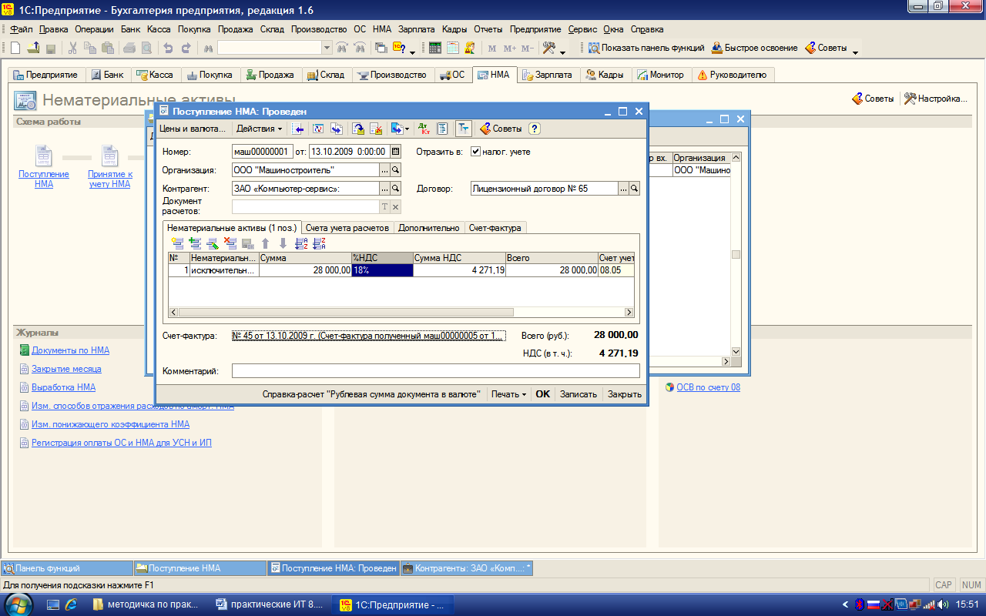Click the windows list icon in main toolbar
The width and height of the screenshot is (986, 616).
(x=381, y=48)
